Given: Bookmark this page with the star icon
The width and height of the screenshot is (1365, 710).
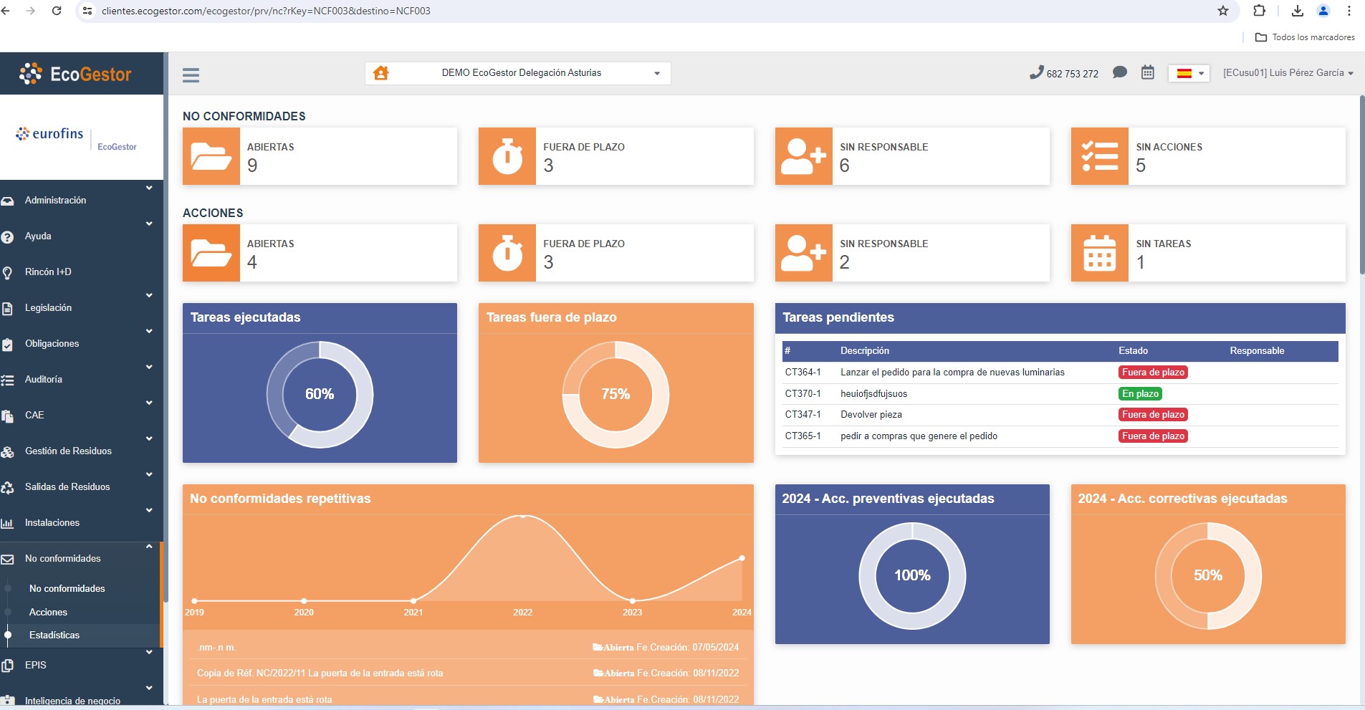Looking at the screenshot, I should [1222, 11].
